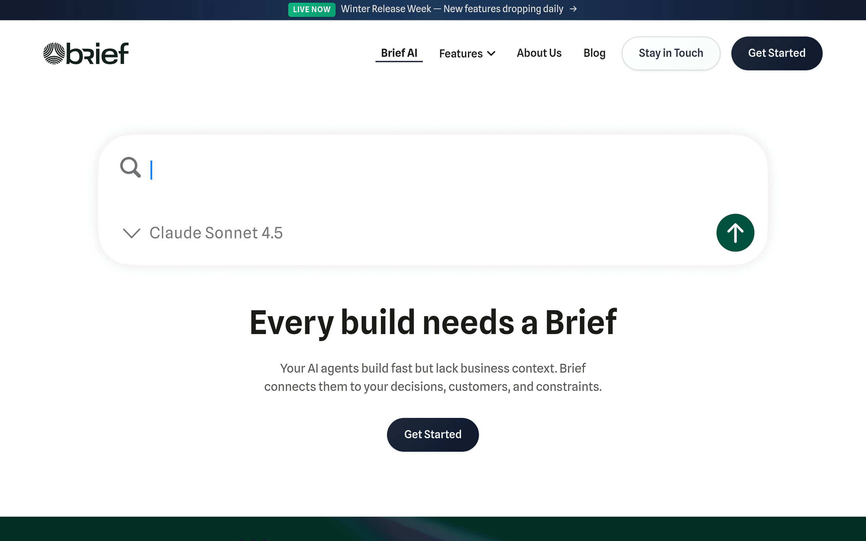Click the brief wordmark text in the logo
Image resolution: width=866 pixels, height=541 pixels.
click(97, 53)
